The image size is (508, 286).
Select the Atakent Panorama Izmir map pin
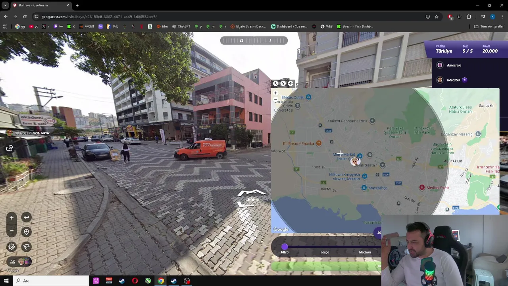click(372, 121)
